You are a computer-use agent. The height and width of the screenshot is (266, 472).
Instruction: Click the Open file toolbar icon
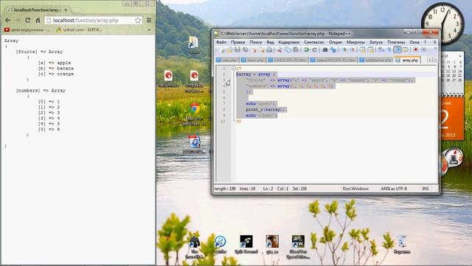[x=229, y=50]
